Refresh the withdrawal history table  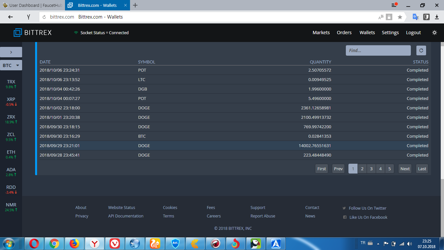point(421,50)
